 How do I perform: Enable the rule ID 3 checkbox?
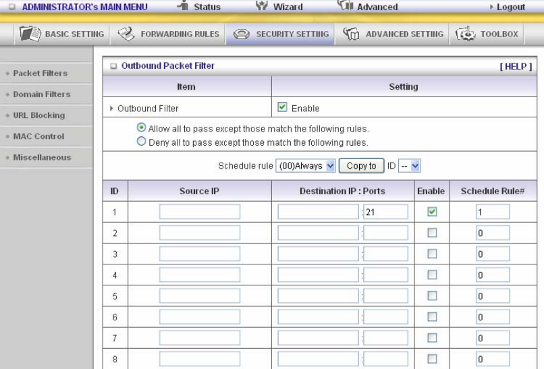432,254
